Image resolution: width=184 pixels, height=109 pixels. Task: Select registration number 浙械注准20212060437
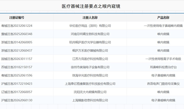point(17,51)
